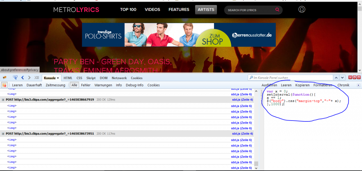Click the '200 OK 117ms' status text
The width and height of the screenshot is (362, 171).
click(106, 133)
